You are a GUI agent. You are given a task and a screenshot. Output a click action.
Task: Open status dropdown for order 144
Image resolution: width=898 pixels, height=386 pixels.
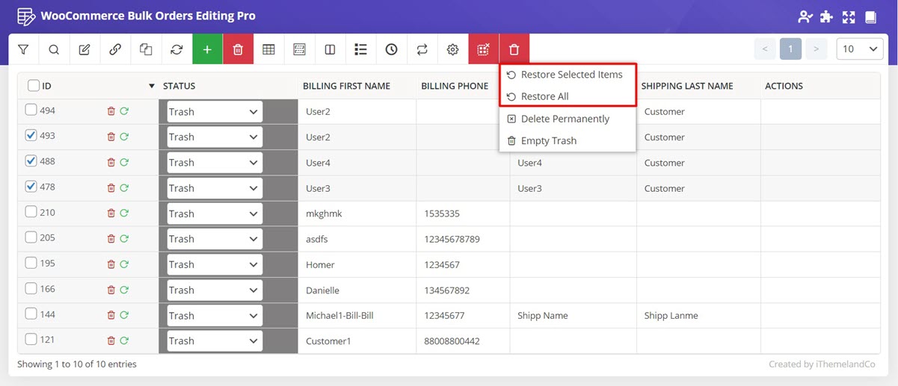[215, 315]
